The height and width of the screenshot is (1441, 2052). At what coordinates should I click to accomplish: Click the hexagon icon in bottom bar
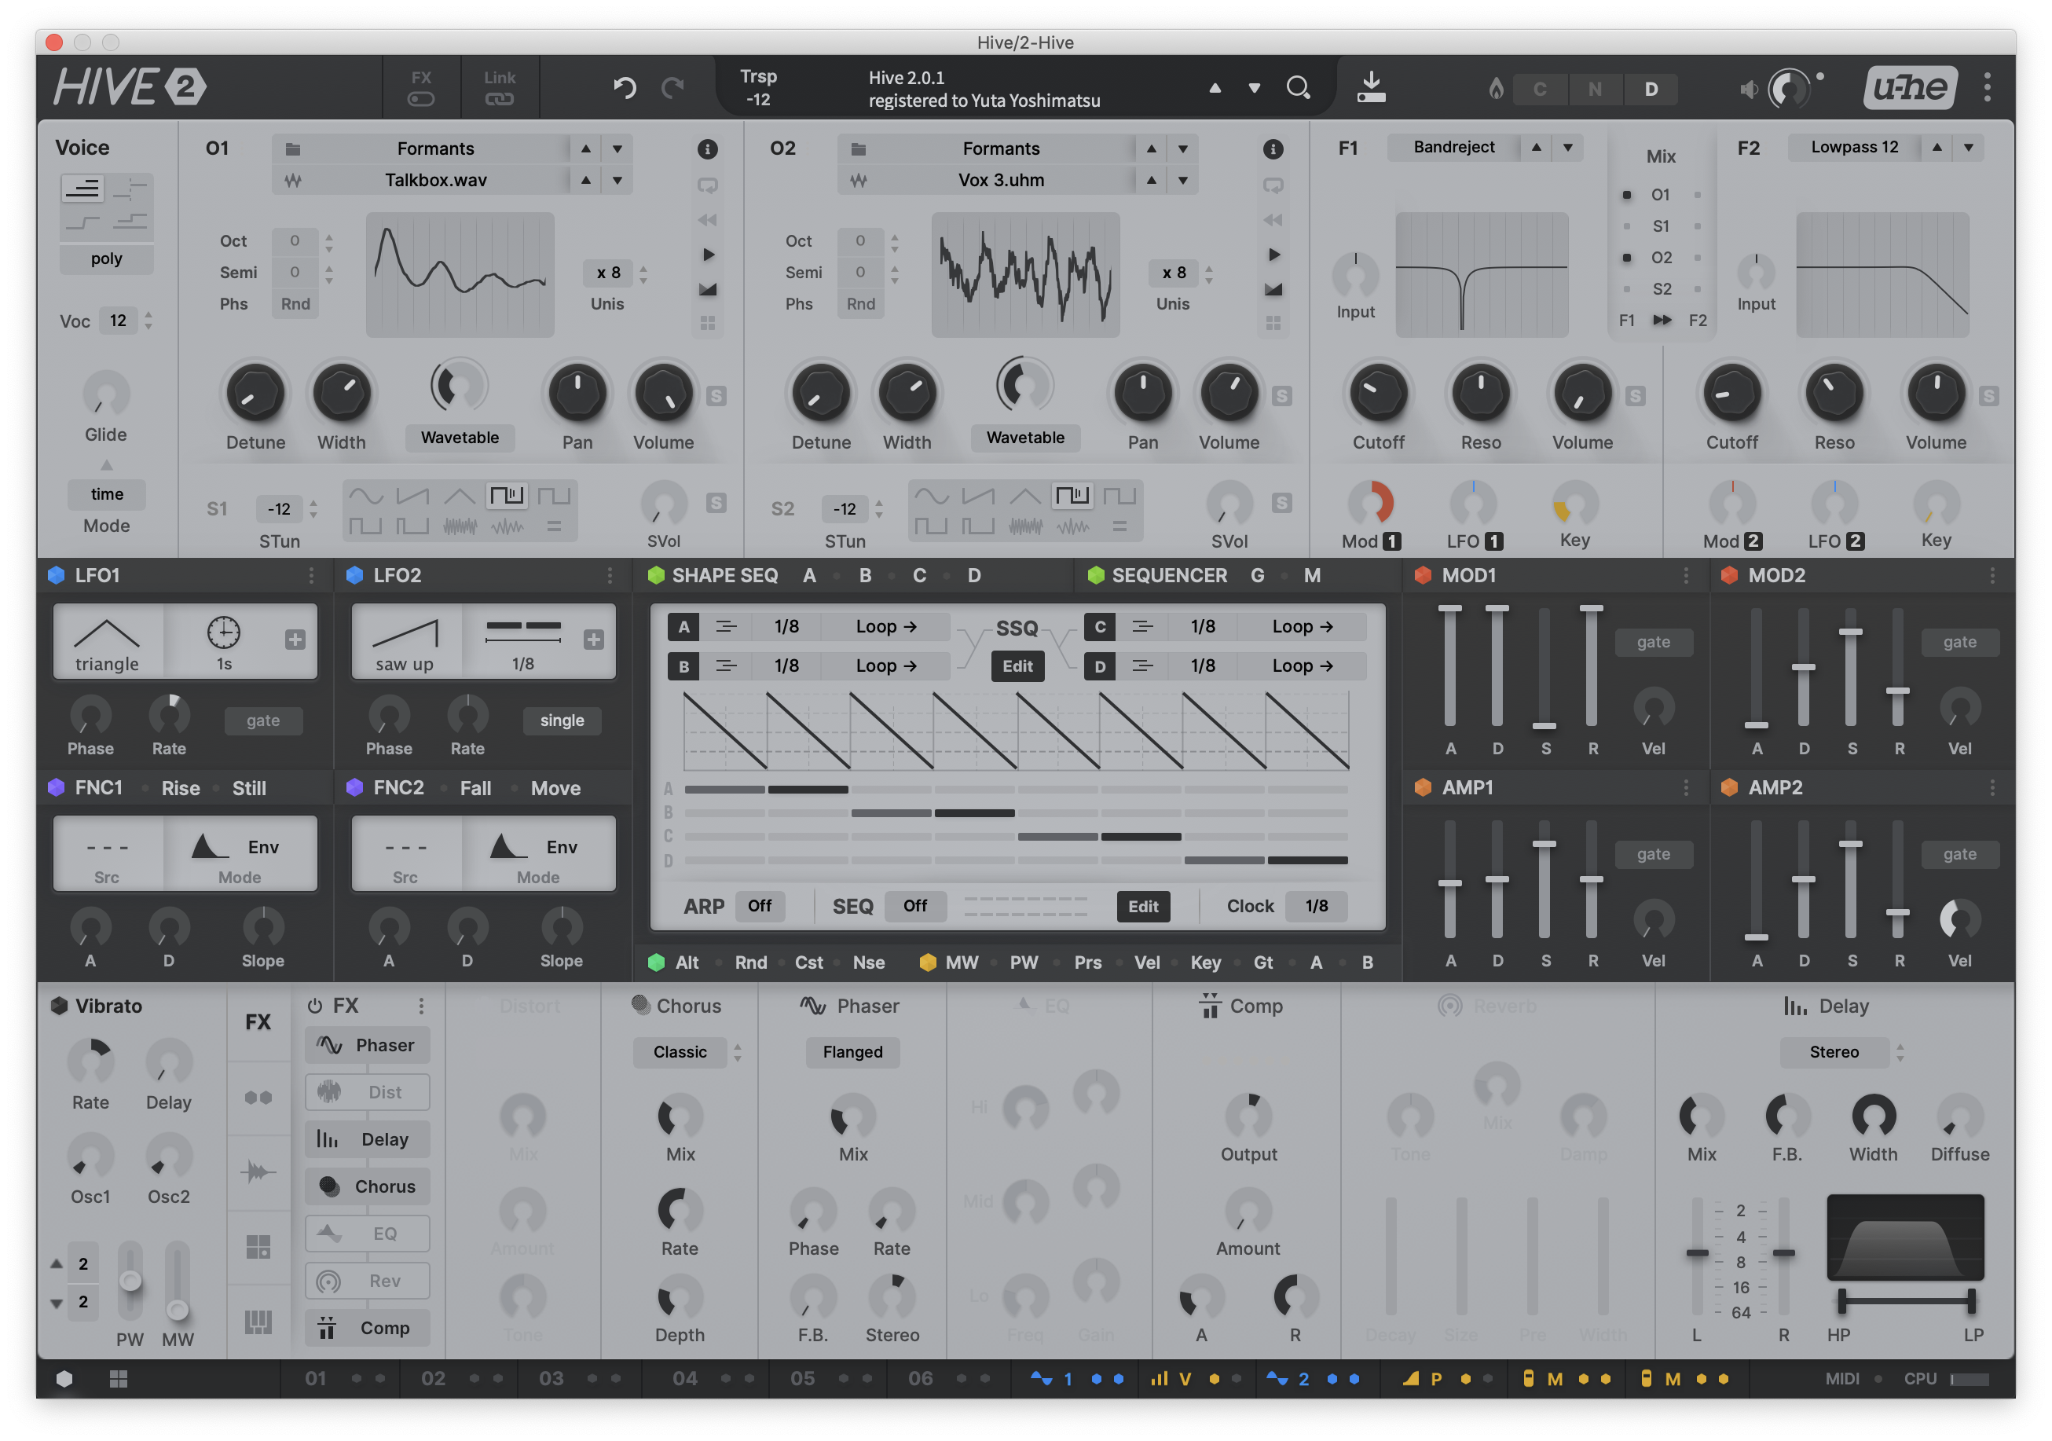click(x=64, y=1378)
